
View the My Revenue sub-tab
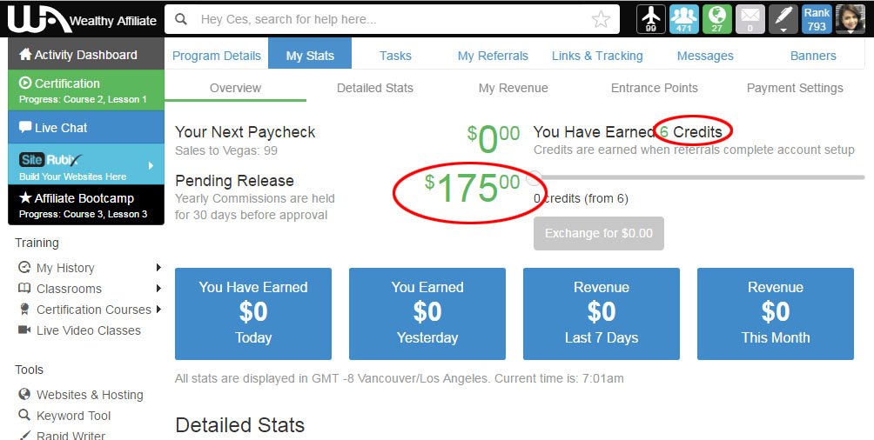[513, 88]
